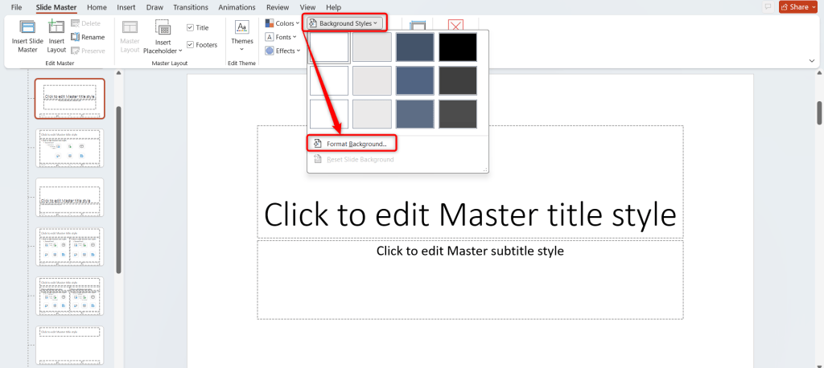Click the Comments speech bubble icon

768,6
